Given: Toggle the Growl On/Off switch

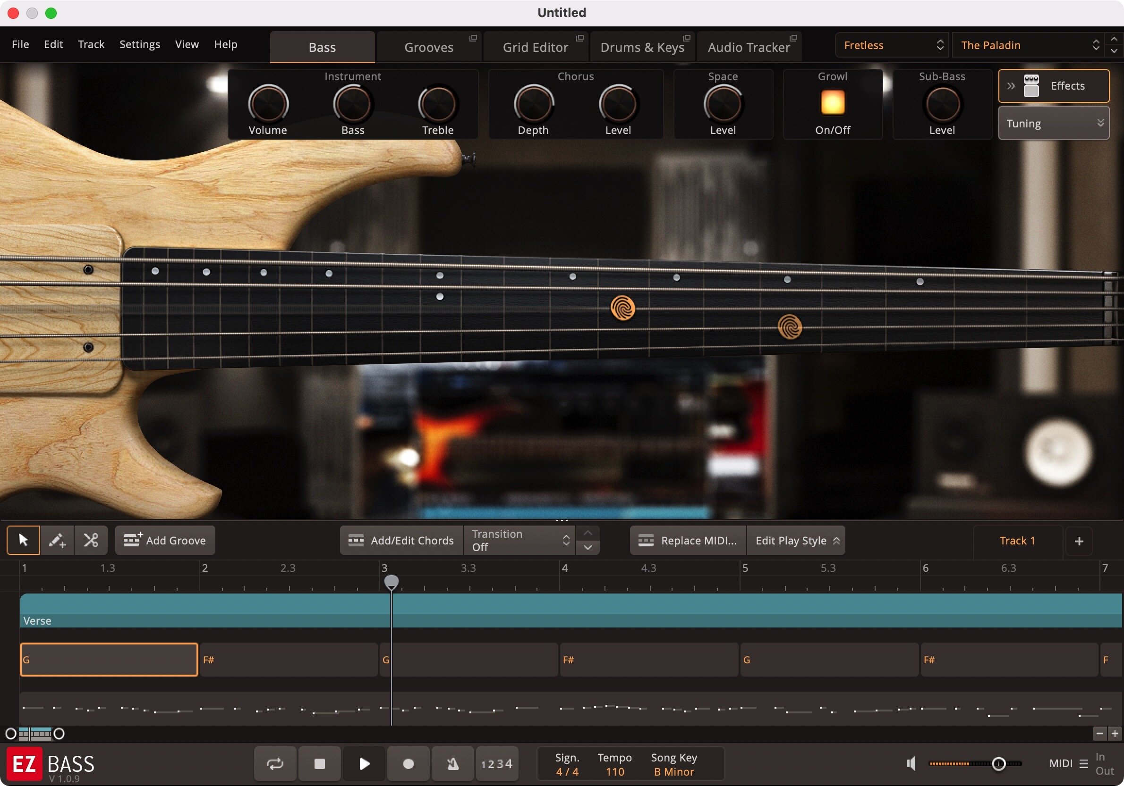Looking at the screenshot, I should tap(832, 103).
